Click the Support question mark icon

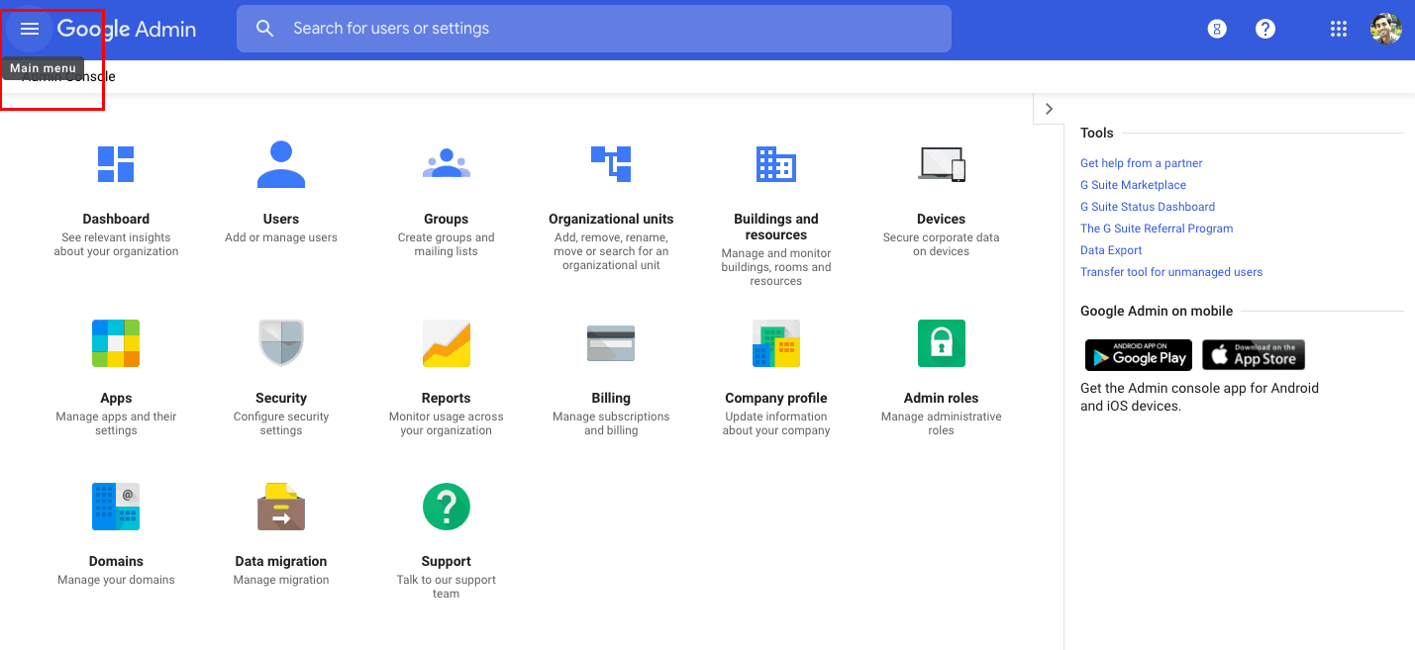coord(446,507)
